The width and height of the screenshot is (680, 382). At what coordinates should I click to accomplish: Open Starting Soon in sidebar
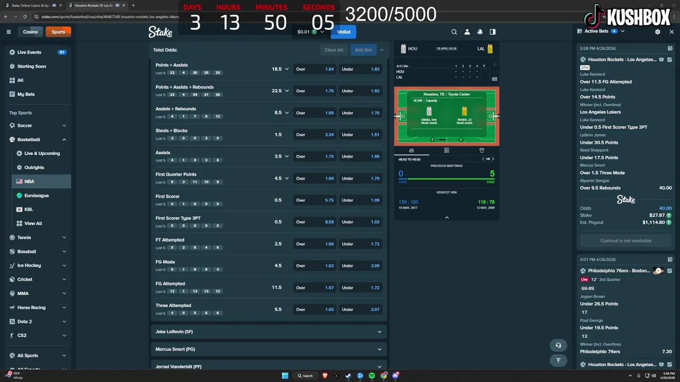tap(38, 66)
